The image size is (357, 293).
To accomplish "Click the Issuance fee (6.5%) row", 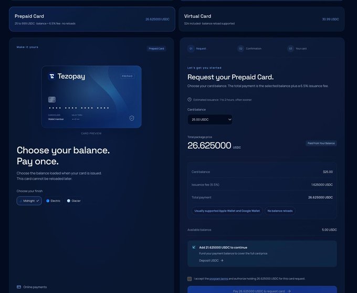I will [262, 185].
